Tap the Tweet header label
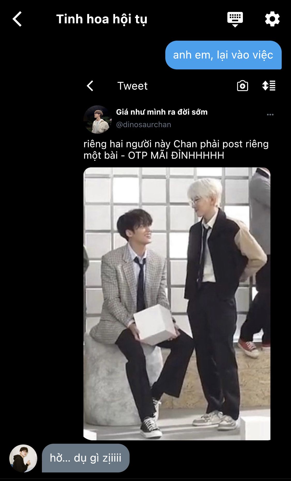 (132, 86)
